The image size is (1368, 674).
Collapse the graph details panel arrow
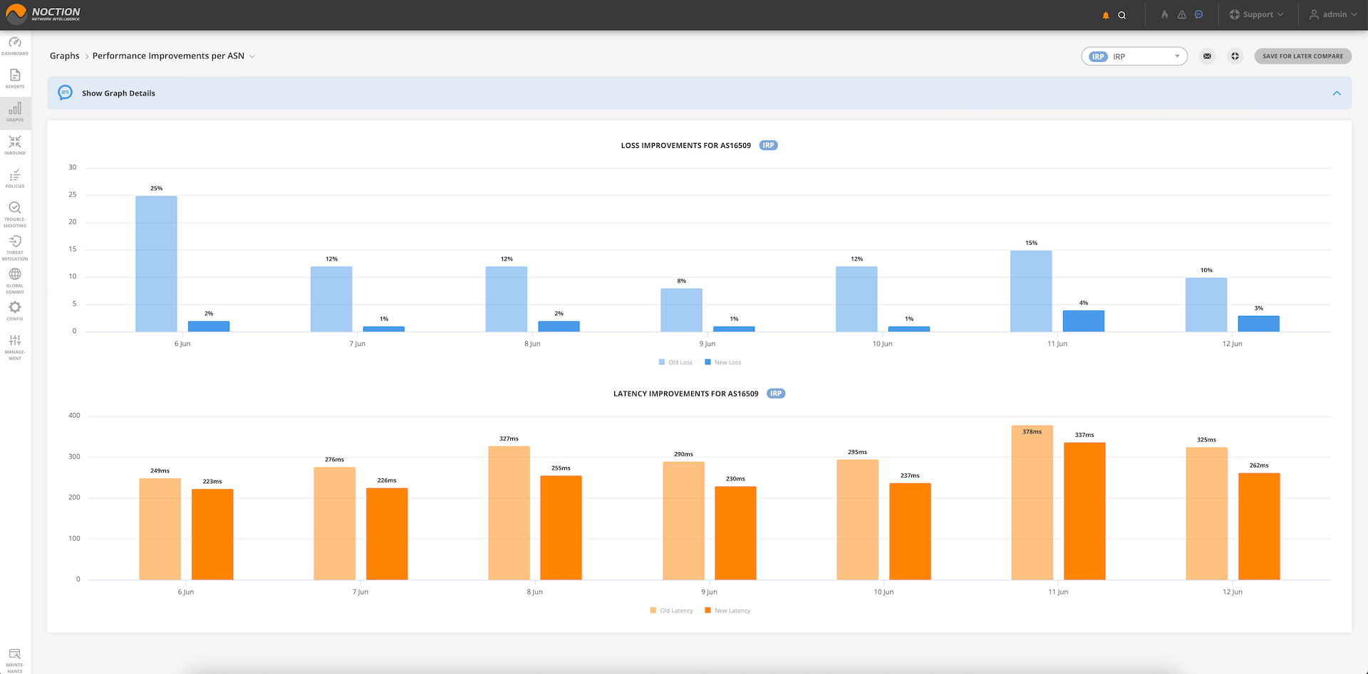click(1337, 93)
